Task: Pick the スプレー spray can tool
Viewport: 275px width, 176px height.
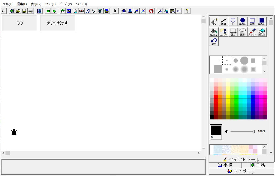Action: click(x=223, y=32)
